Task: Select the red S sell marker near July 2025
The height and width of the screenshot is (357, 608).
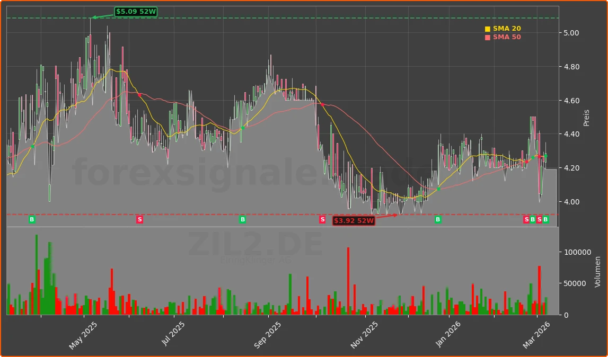Action: pos(139,219)
